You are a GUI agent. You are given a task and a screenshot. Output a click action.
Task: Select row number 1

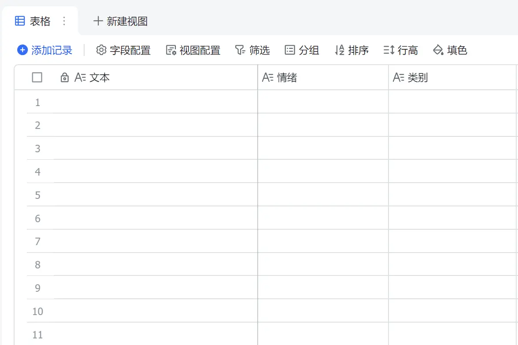[37, 103]
